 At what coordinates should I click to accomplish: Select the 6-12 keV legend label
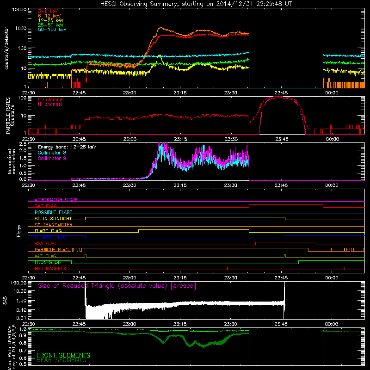(49, 16)
